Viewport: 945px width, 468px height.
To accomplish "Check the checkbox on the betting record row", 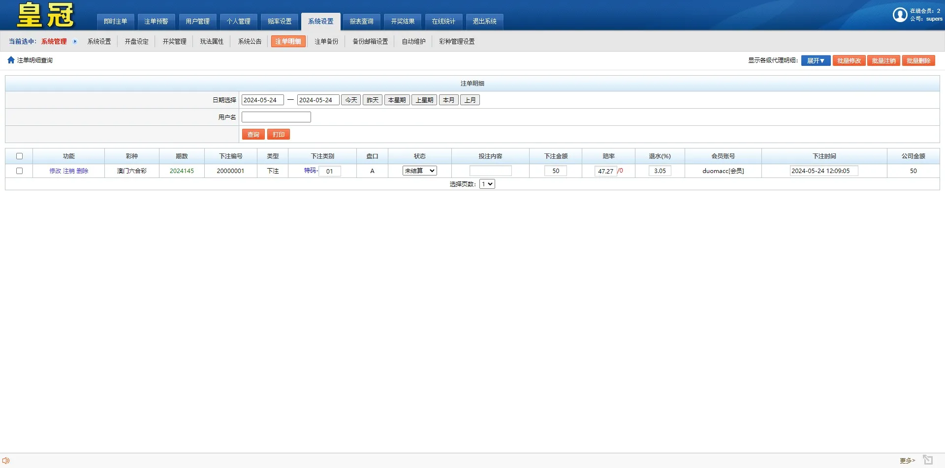I will pos(20,171).
